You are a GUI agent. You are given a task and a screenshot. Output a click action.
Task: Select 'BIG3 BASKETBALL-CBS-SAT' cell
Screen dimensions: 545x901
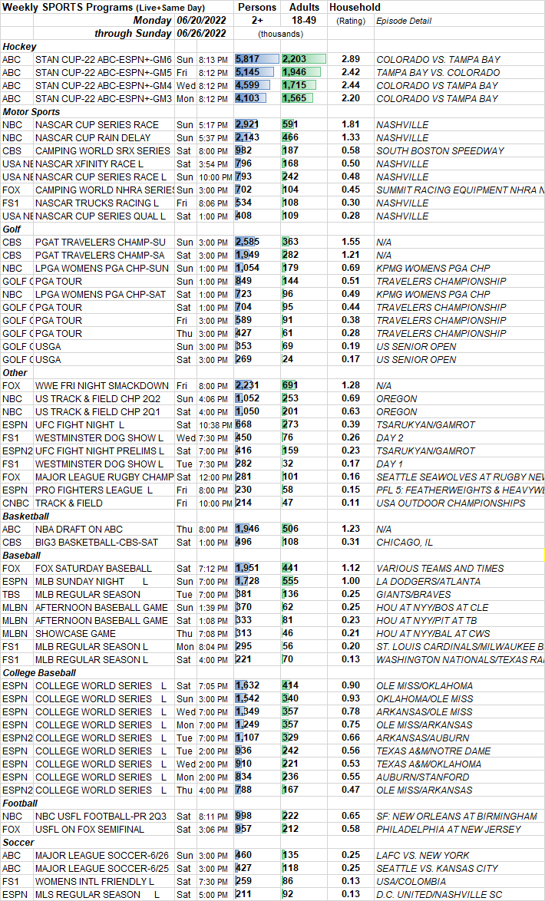click(x=97, y=543)
